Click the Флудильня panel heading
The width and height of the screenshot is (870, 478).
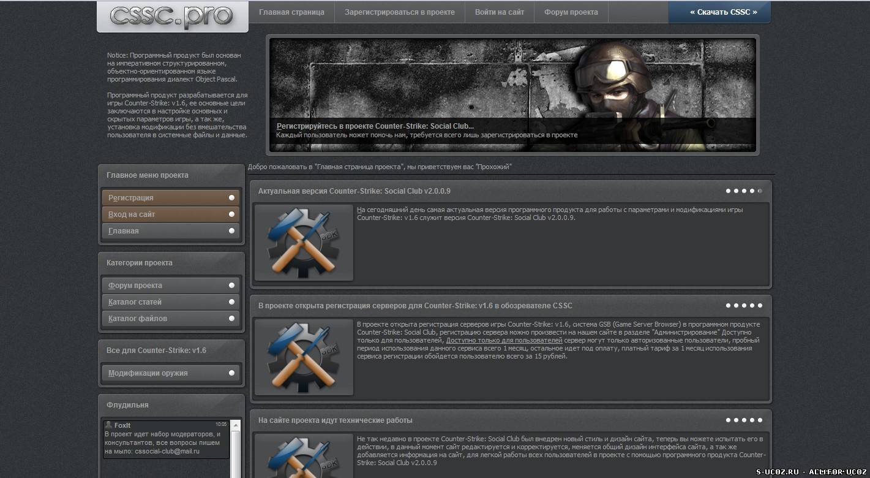(127, 405)
